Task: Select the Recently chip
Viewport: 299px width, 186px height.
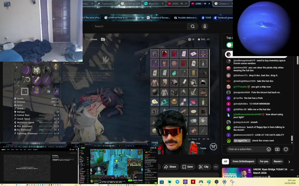Action: (x=279, y=161)
